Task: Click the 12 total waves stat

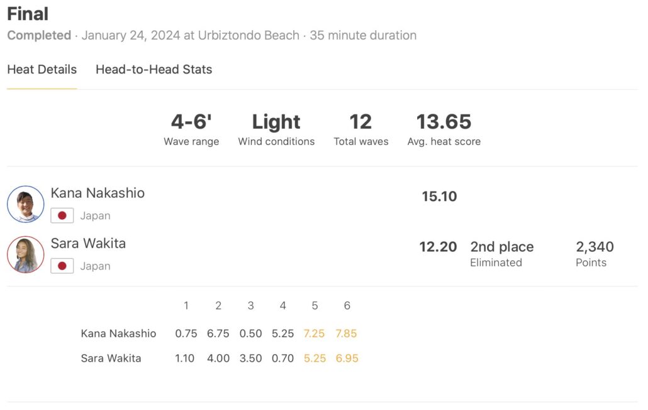Action: point(360,122)
